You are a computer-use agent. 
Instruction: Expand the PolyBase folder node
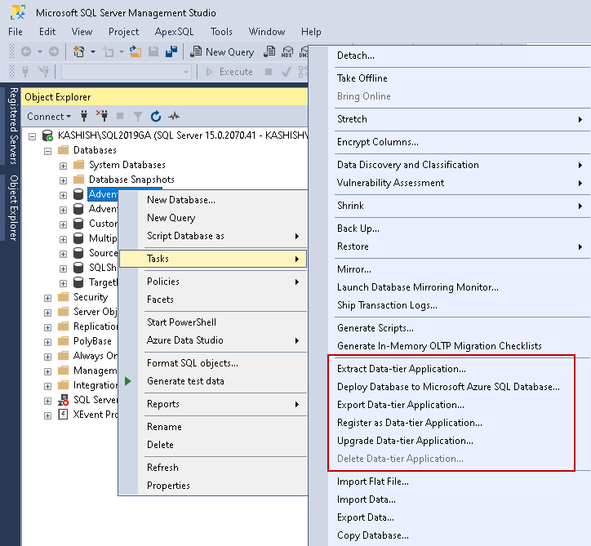click(47, 342)
